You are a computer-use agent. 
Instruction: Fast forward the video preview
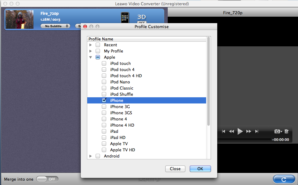248,131
